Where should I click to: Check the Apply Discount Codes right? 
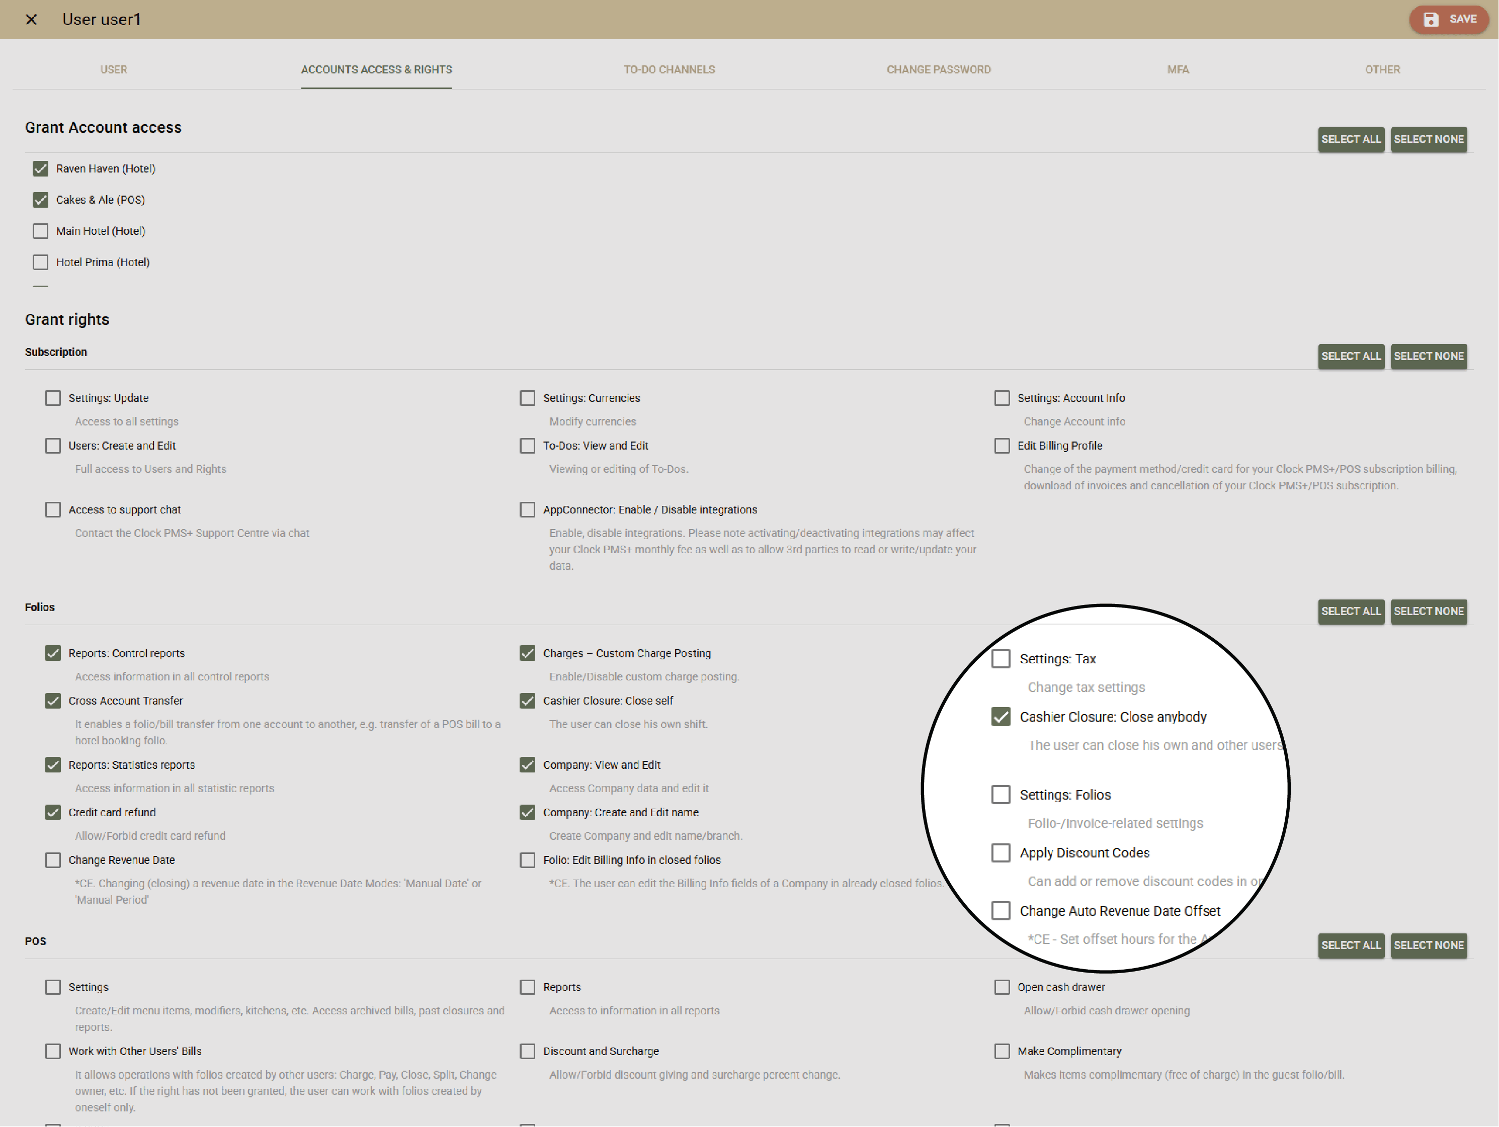click(x=1000, y=852)
